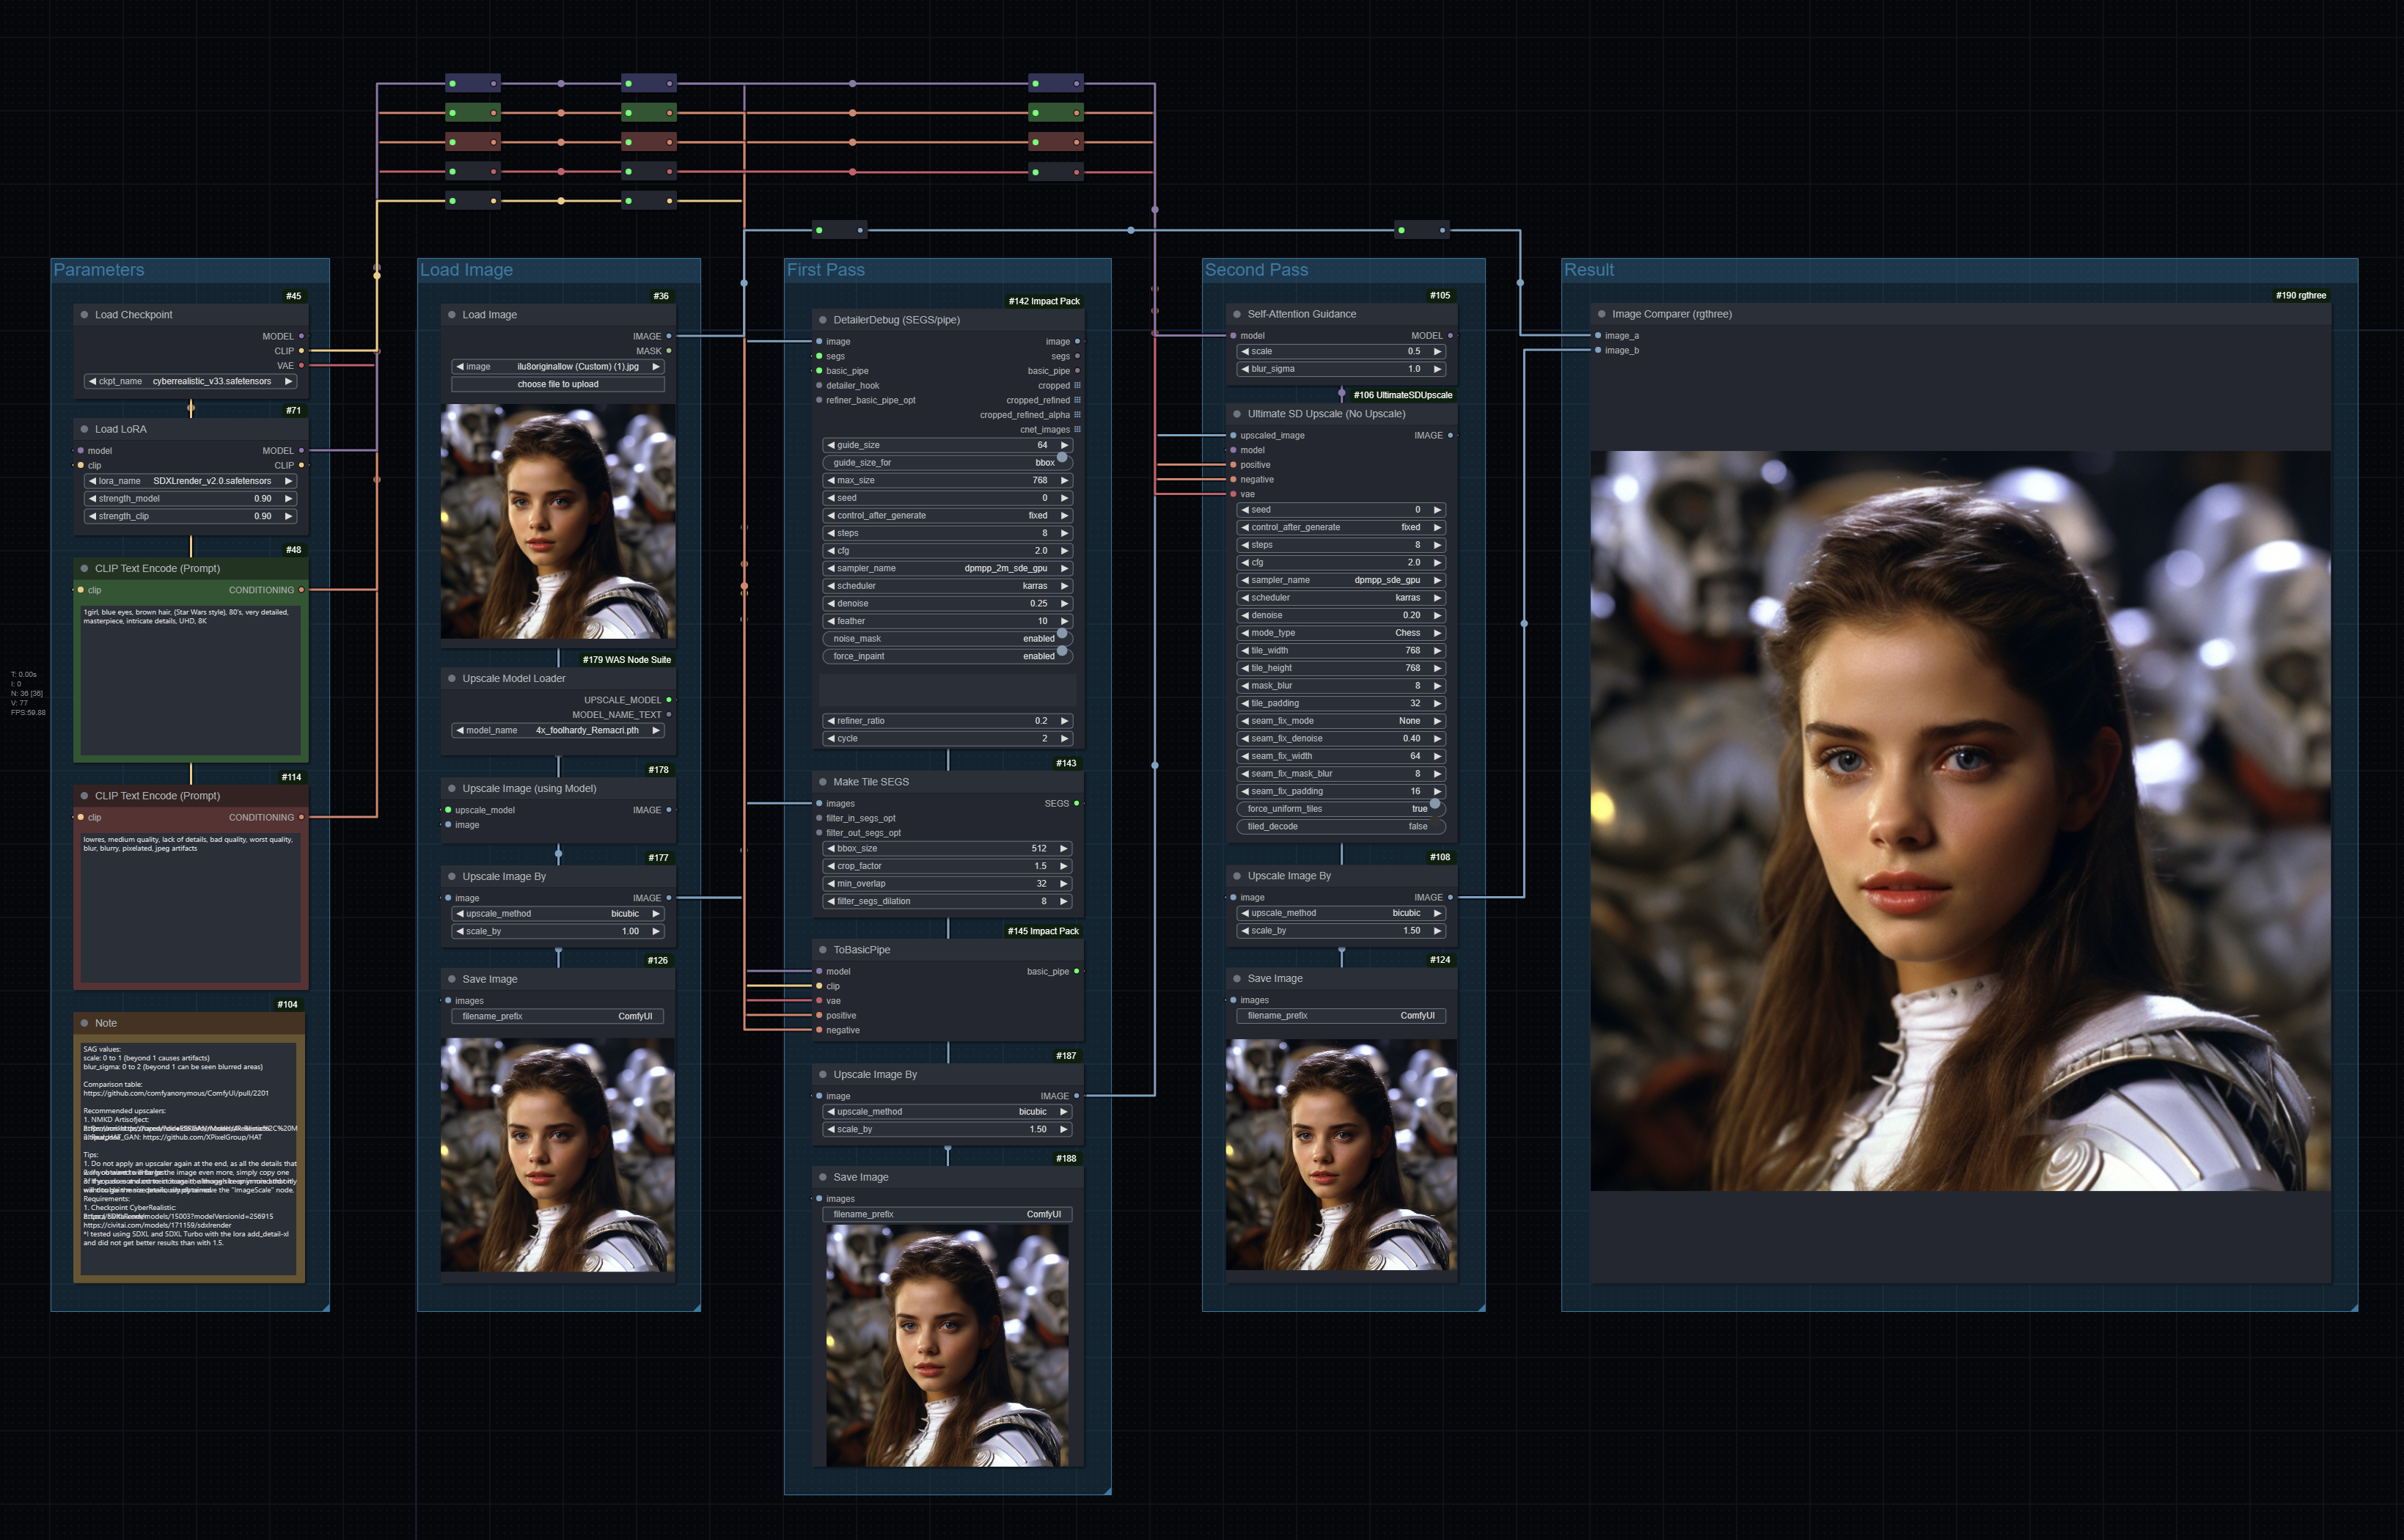The width and height of the screenshot is (2404, 1540).
Task: Click the cropped grid output icon on DetailerDebug
Action: pyautogui.click(x=1077, y=385)
